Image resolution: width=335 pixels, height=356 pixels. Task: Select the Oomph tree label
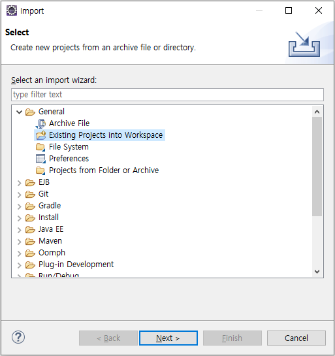[52, 253]
